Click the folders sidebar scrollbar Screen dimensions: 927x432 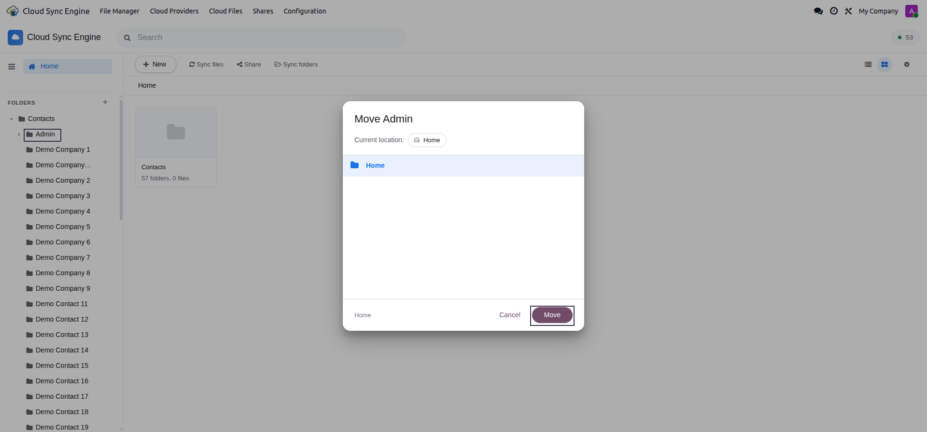pos(121,160)
